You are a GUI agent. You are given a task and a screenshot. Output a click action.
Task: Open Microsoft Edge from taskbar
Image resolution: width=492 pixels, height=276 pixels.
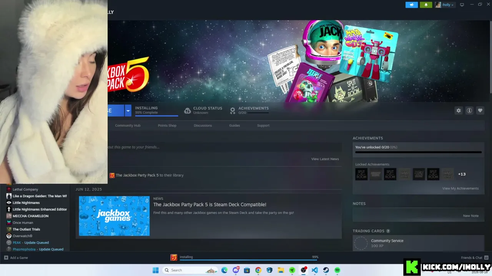click(x=224, y=270)
